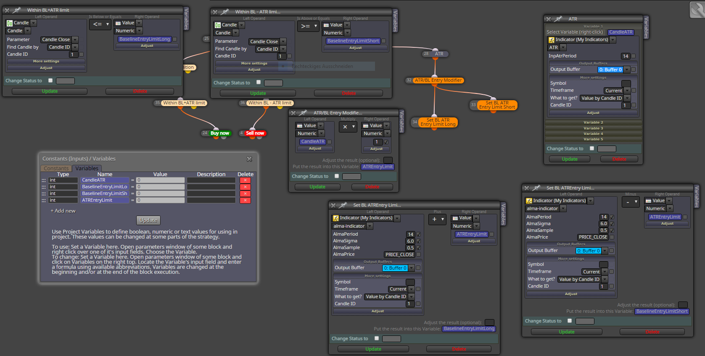705x356 pixels.
Task: Pin the Within BL+ATR limit panel
Action: [16, 10]
